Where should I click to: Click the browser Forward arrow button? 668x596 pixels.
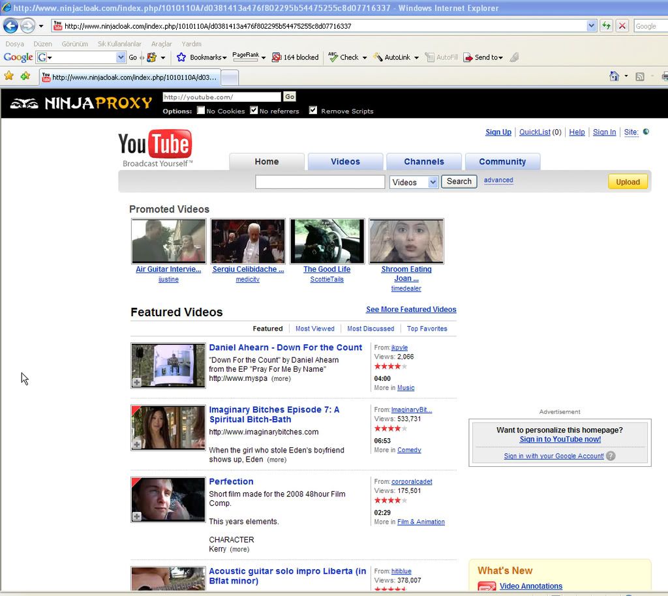pyautogui.click(x=27, y=26)
